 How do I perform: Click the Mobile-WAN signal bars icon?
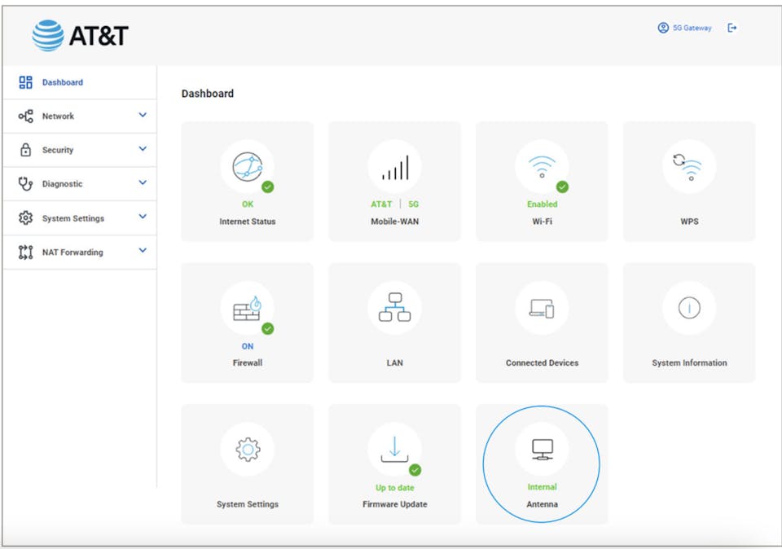[394, 167]
